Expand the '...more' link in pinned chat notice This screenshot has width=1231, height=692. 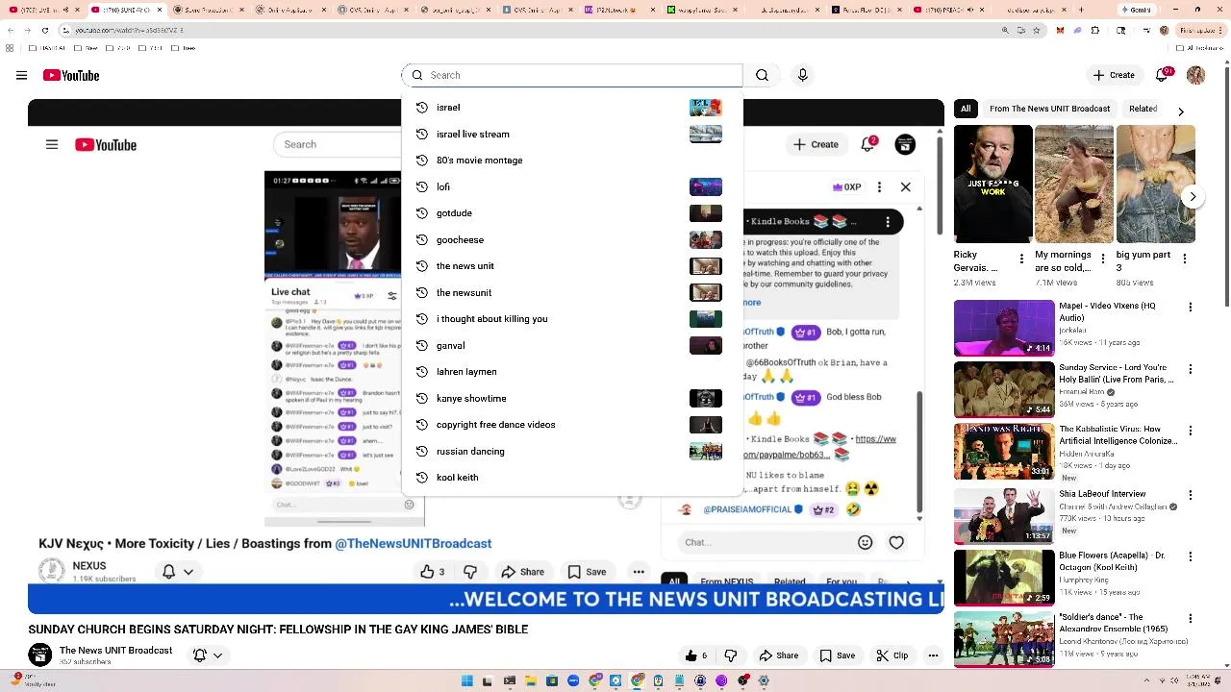(x=751, y=302)
